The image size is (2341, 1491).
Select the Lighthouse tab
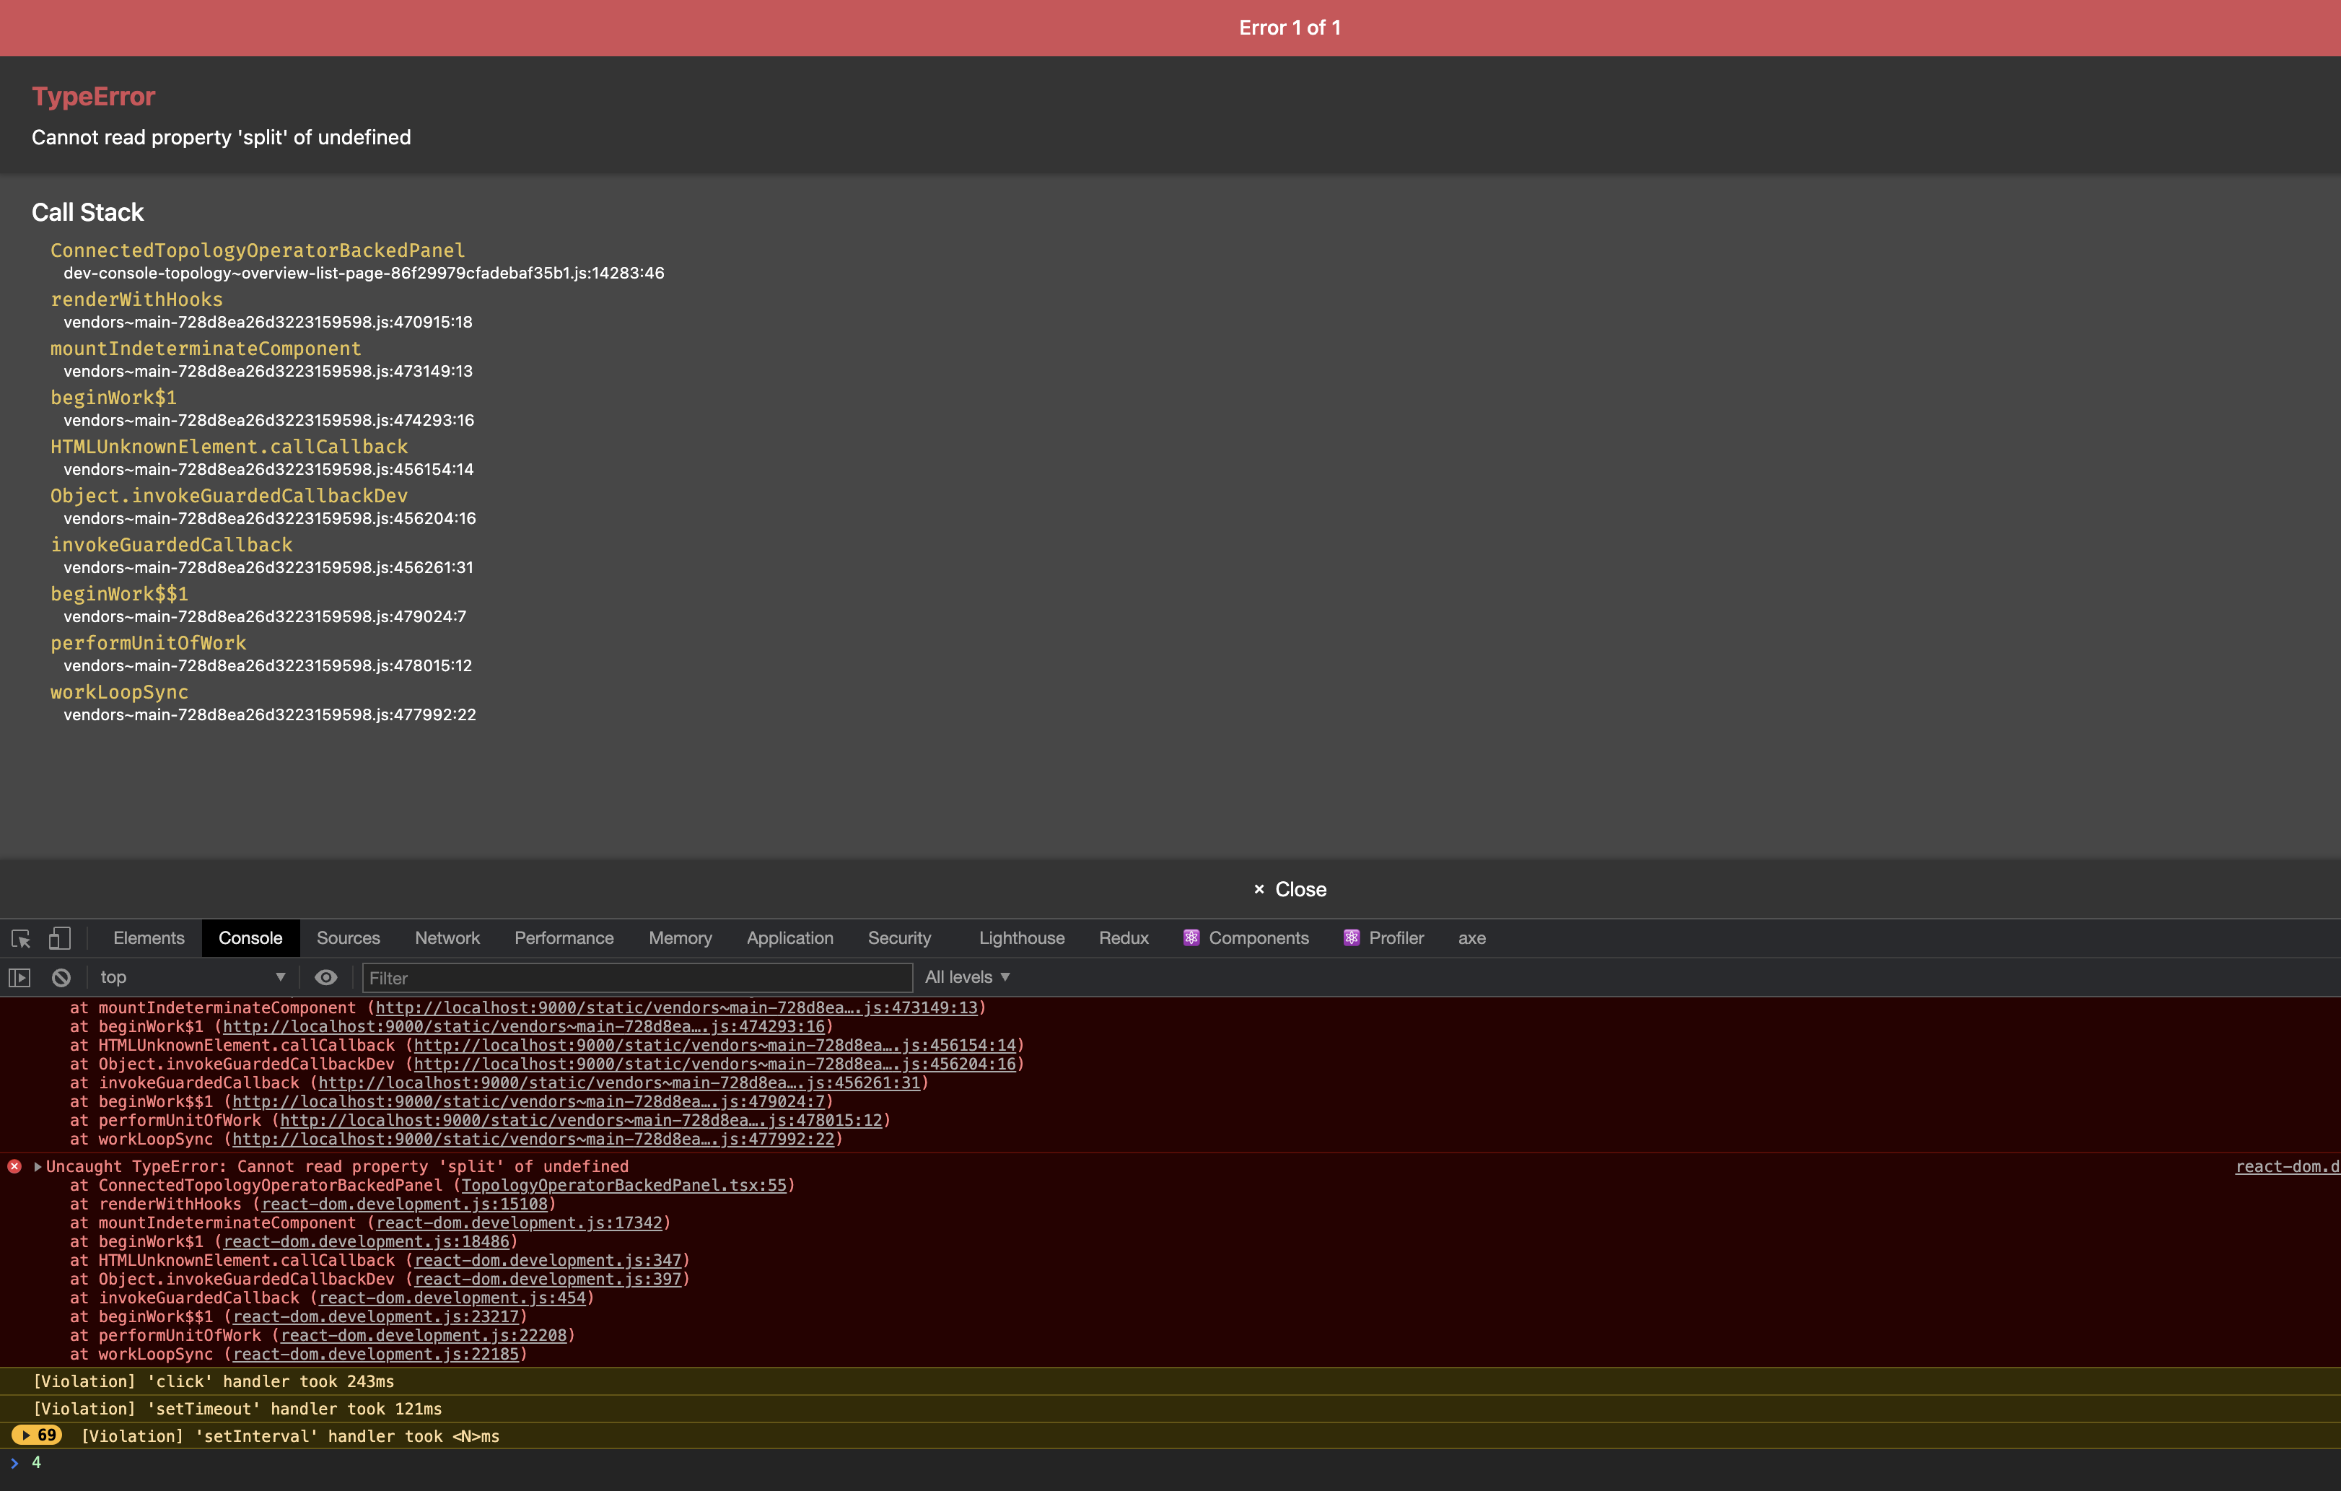(x=1021, y=938)
